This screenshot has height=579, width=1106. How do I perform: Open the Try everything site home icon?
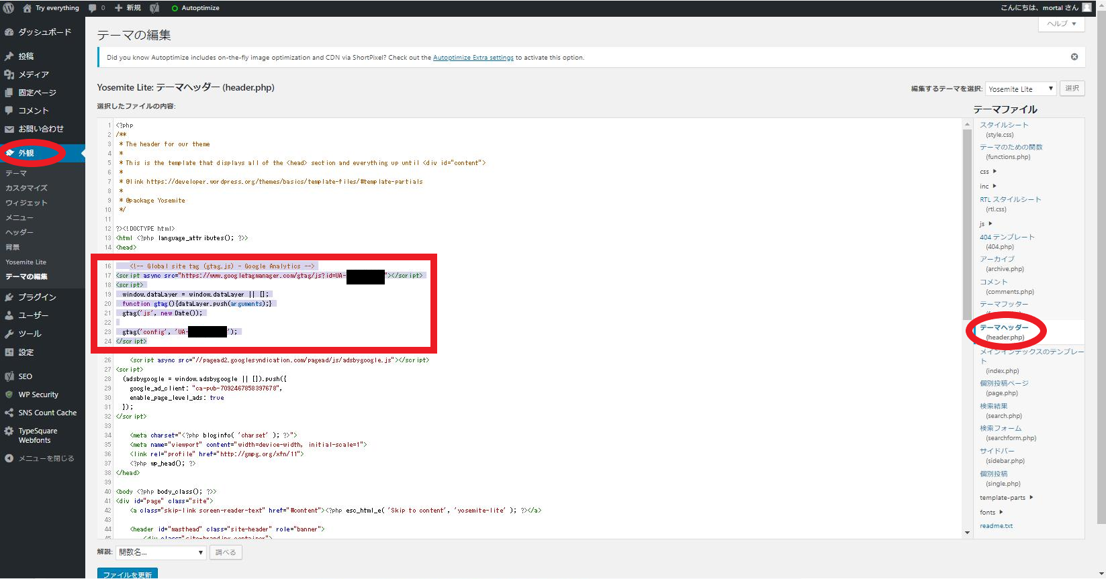click(x=27, y=8)
